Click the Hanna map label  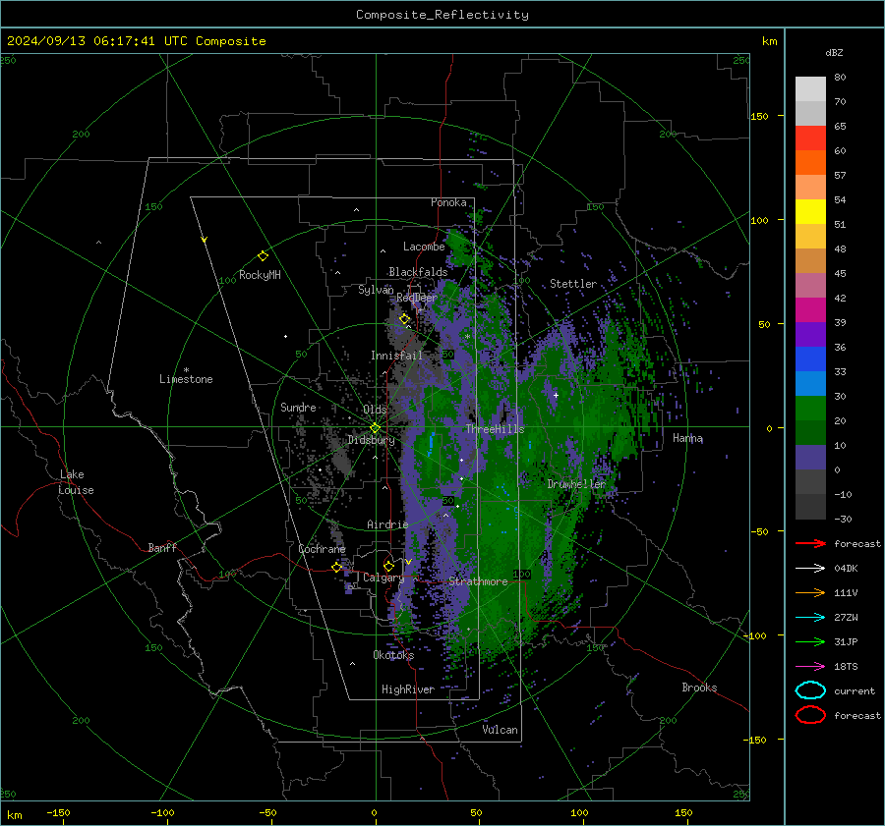pyautogui.click(x=687, y=438)
